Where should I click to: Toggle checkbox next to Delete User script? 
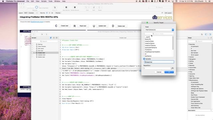[x=32, y=57]
